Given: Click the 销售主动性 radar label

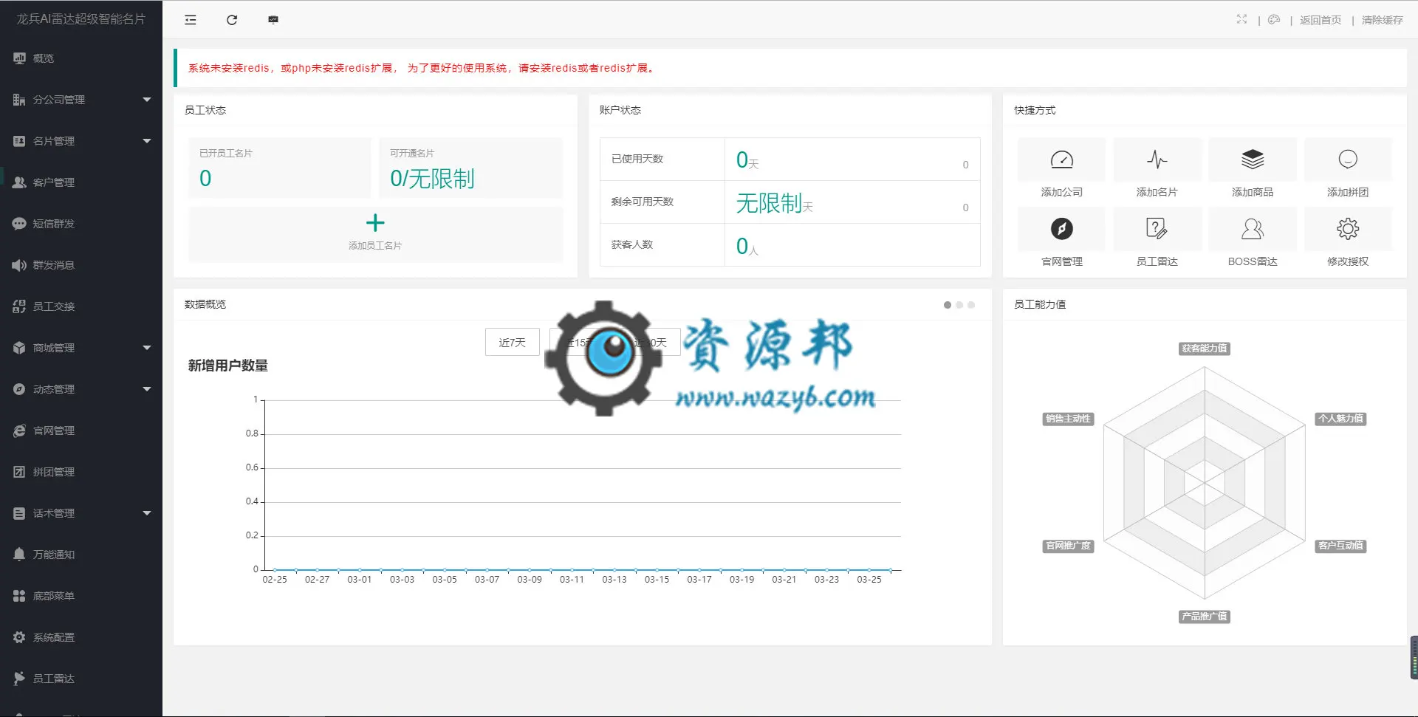Looking at the screenshot, I should (x=1069, y=419).
